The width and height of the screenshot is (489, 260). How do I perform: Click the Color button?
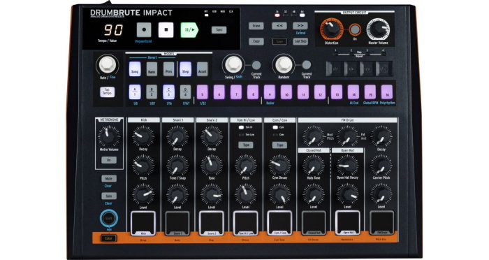point(108,238)
